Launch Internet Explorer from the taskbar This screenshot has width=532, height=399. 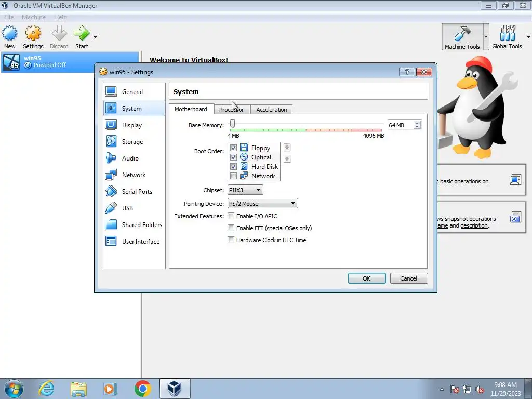[x=46, y=389]
